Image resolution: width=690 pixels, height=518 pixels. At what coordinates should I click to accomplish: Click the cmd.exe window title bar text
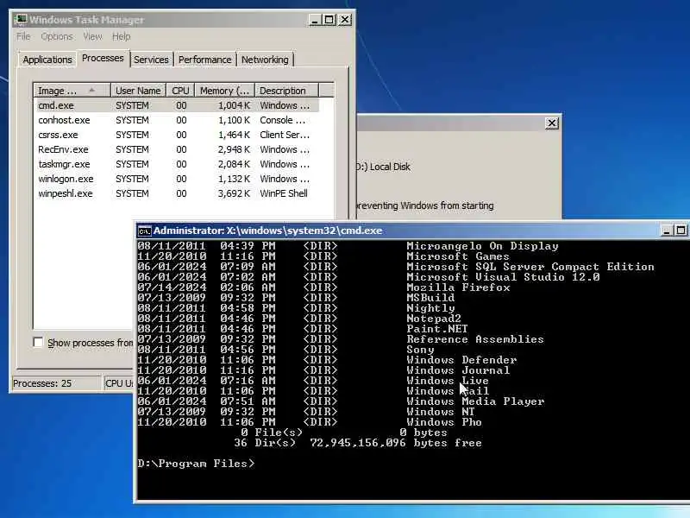[267, 231]
